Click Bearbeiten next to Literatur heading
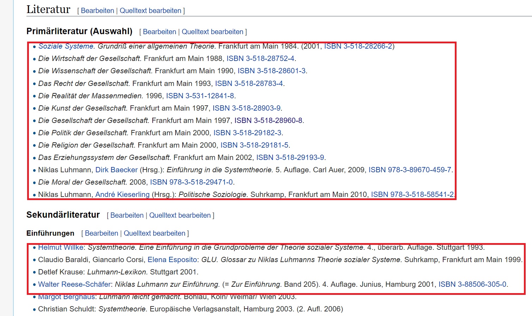 tap(97, 11)
